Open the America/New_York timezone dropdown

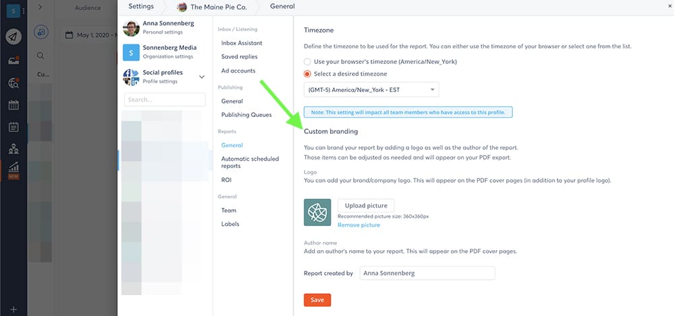[x=371, y=89]
